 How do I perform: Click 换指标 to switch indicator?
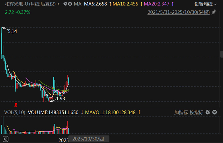(197, 112)
